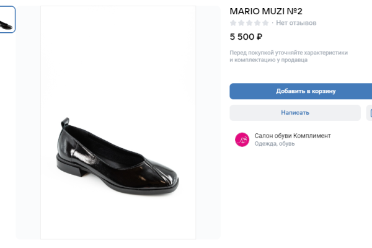Click the fifth rating star
The width and height of the screenshot is (372, 248).
point(265,23)
